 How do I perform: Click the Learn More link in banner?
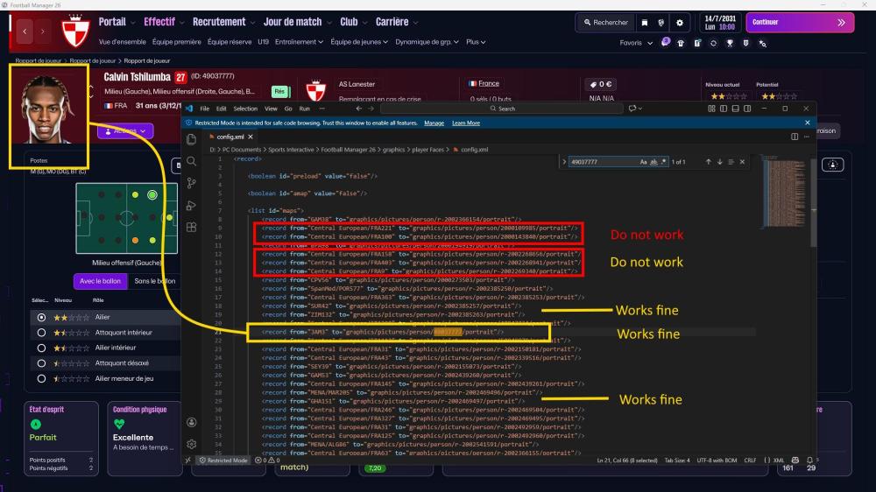click(x=465, y=123)
